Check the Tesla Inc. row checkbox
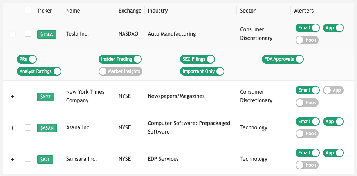Viewport: 357px width, 176px height. click(x=28, y=34)
